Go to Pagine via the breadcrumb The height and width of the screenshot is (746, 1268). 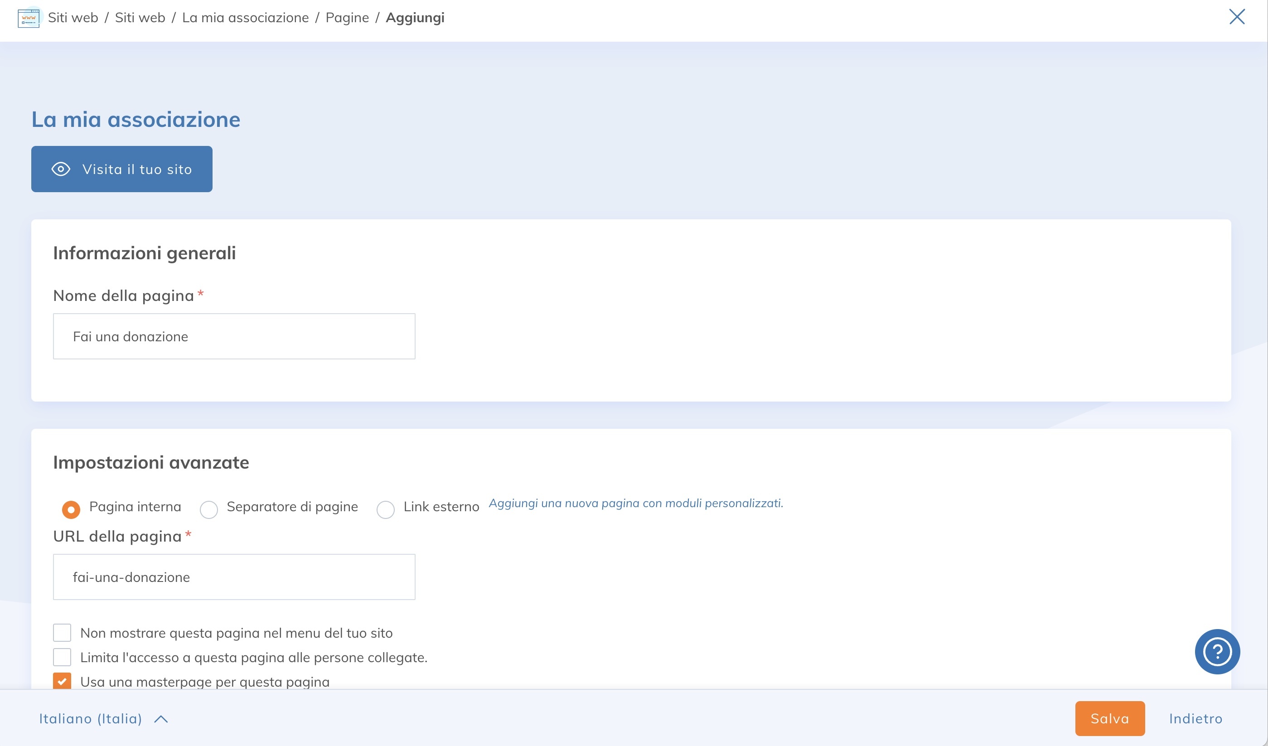click(347, 17)
